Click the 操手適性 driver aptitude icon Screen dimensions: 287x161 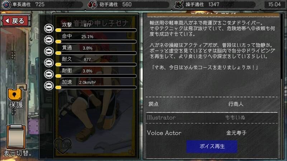(x=179, y=5)
